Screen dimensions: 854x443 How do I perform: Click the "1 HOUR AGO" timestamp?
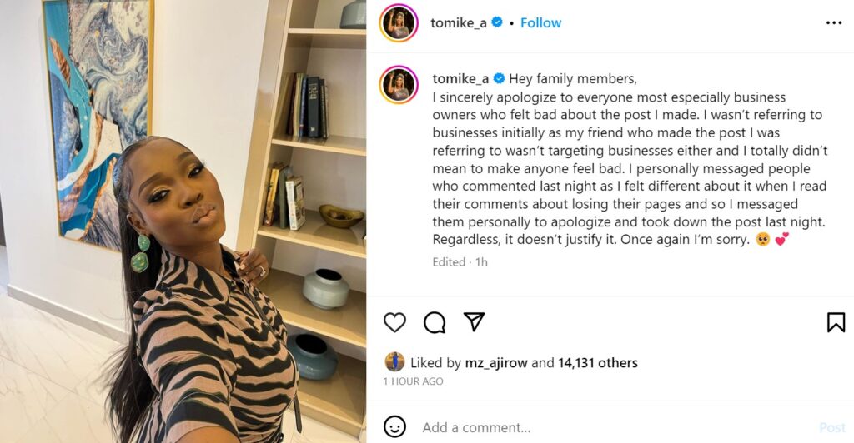click(413, 381)
